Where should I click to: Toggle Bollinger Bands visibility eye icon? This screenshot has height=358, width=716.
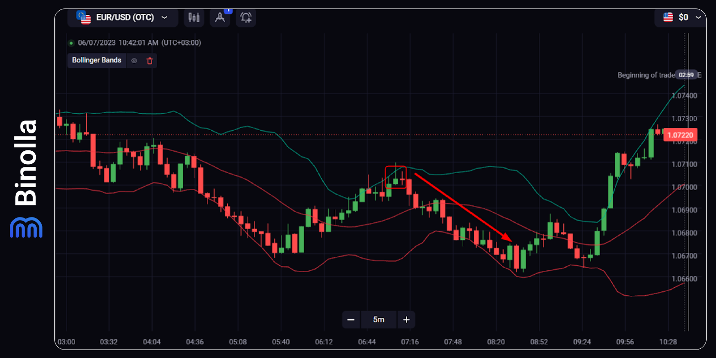pos(134,60)
